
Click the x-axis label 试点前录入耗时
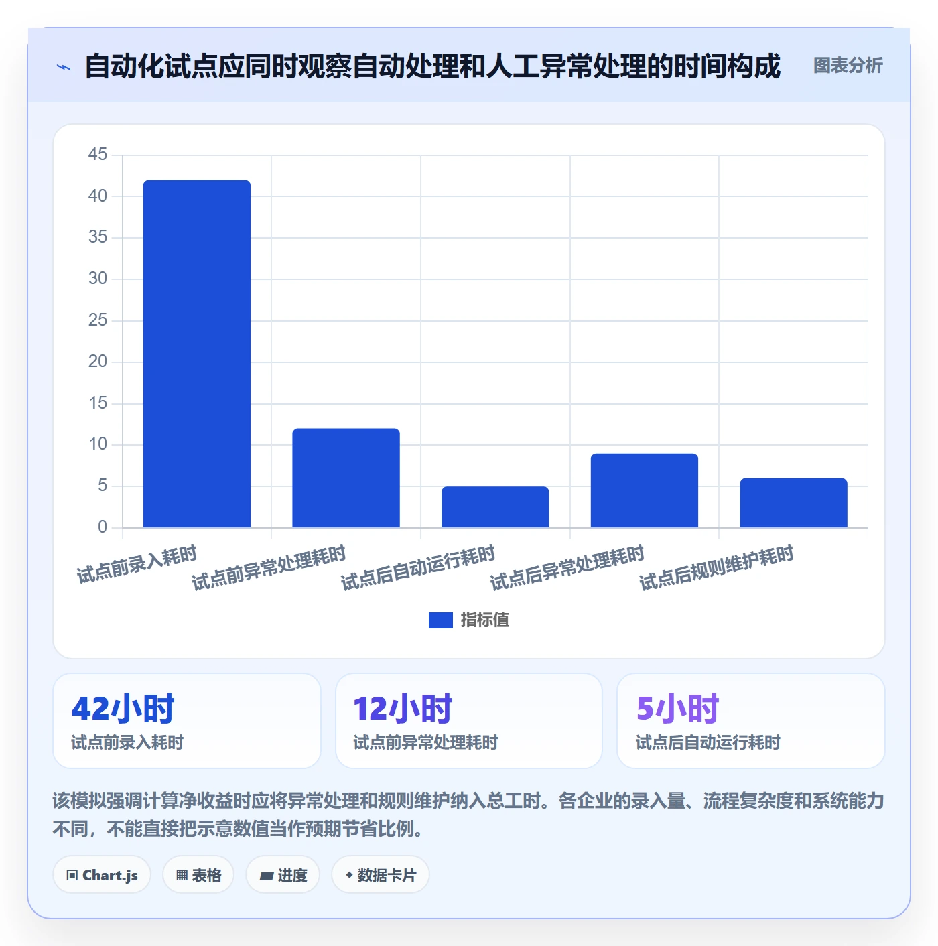coord(137,565)
